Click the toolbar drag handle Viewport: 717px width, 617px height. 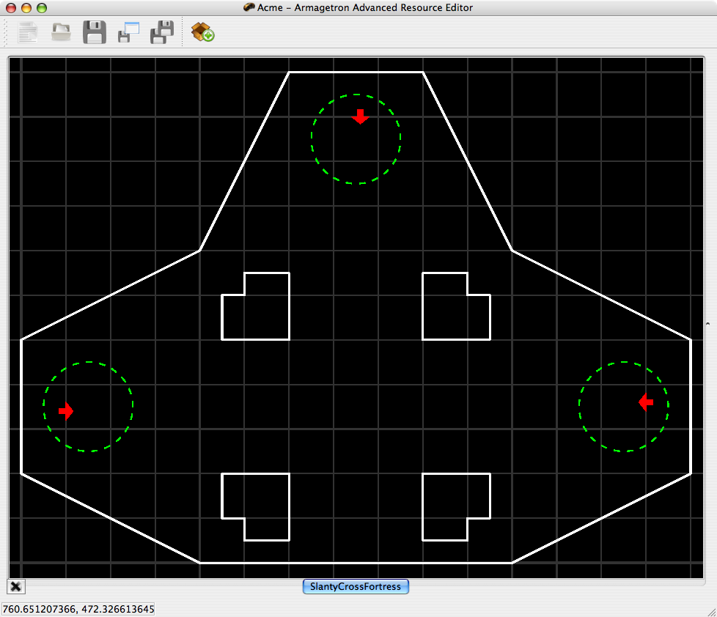7,32
